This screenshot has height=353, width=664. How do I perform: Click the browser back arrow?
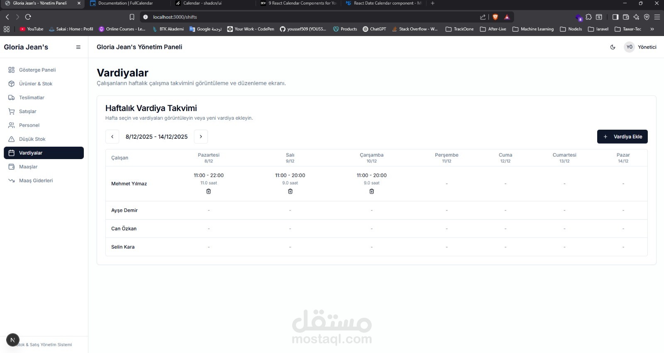(7, 17)
